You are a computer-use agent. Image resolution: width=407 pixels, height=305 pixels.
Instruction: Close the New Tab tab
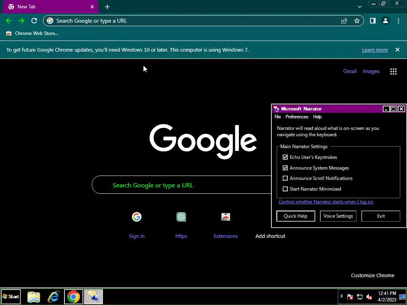click(x=92, y=7)
